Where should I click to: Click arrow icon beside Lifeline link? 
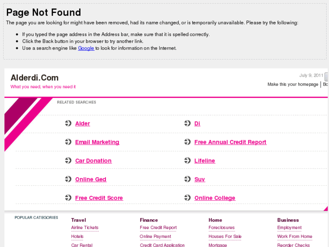[187, 160]
